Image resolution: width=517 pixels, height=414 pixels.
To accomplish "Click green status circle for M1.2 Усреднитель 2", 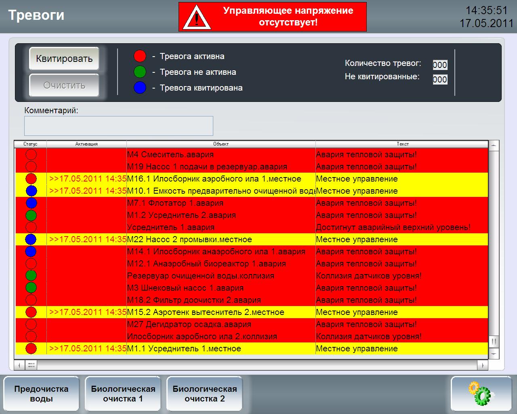I will 31,215.
